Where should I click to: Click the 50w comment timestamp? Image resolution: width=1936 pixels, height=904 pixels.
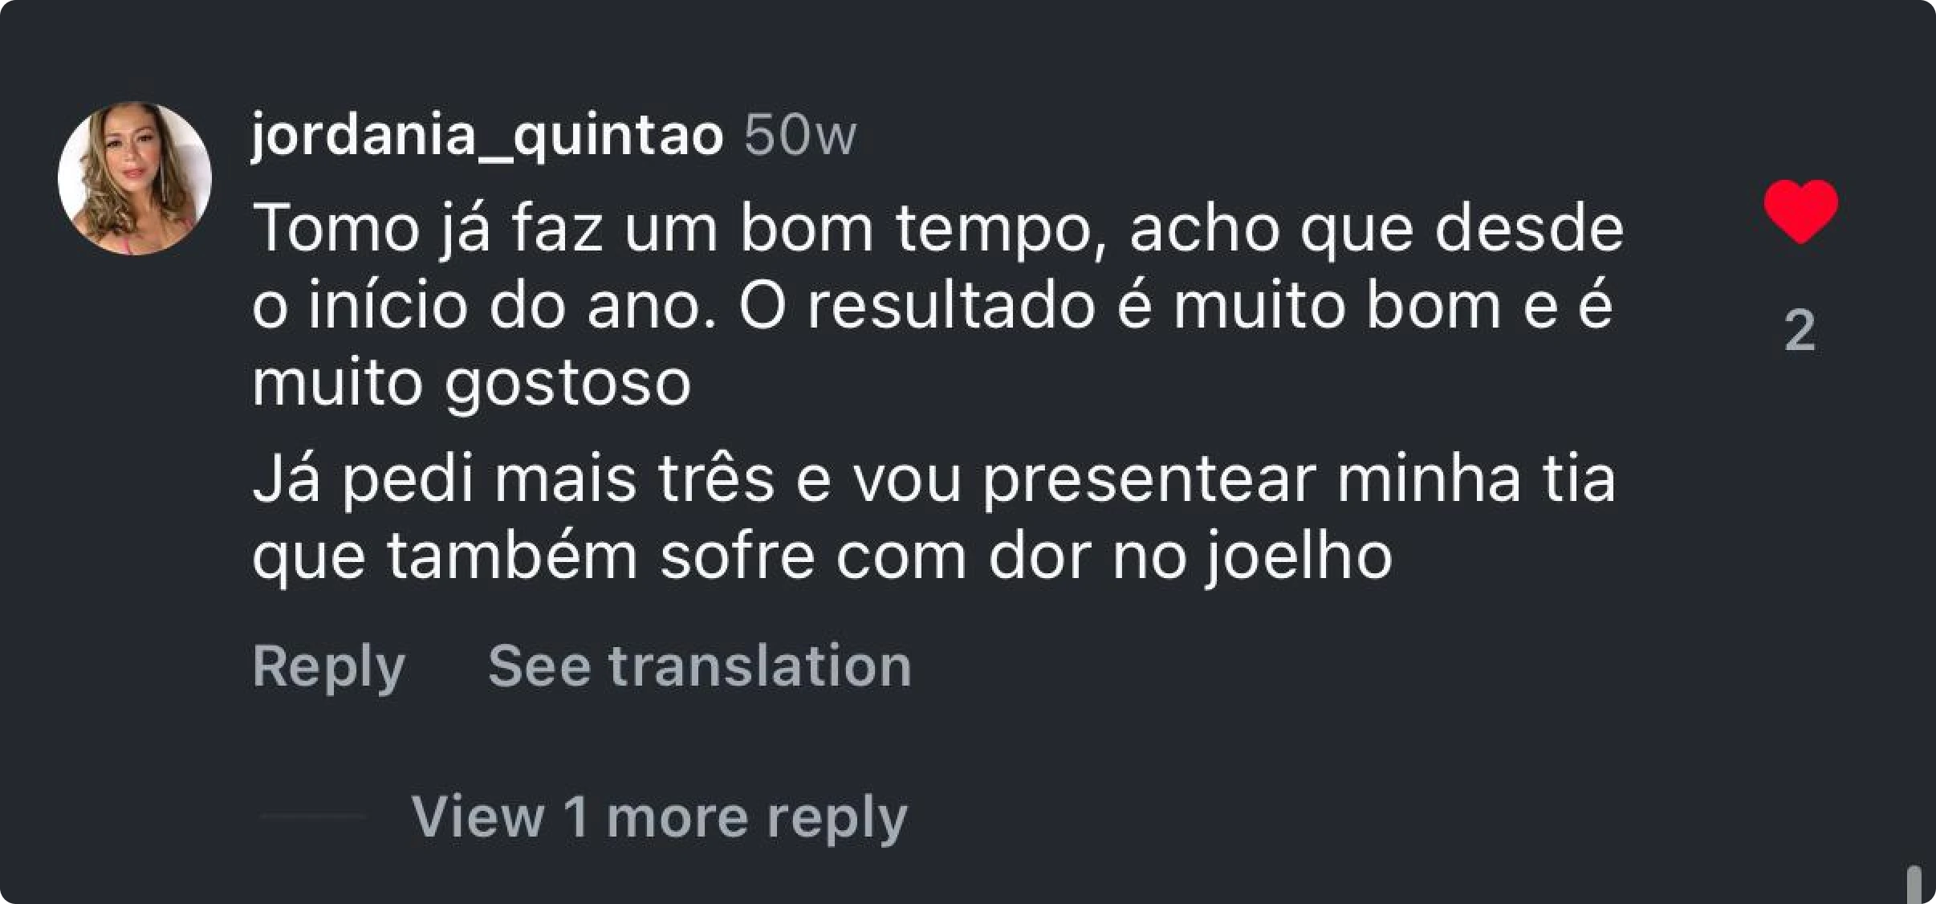click(799, 135)
